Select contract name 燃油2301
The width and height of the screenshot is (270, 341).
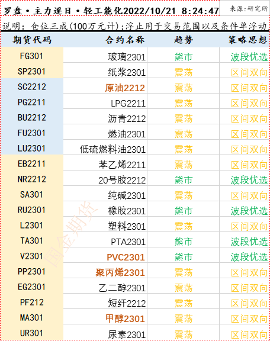point(127,134)
